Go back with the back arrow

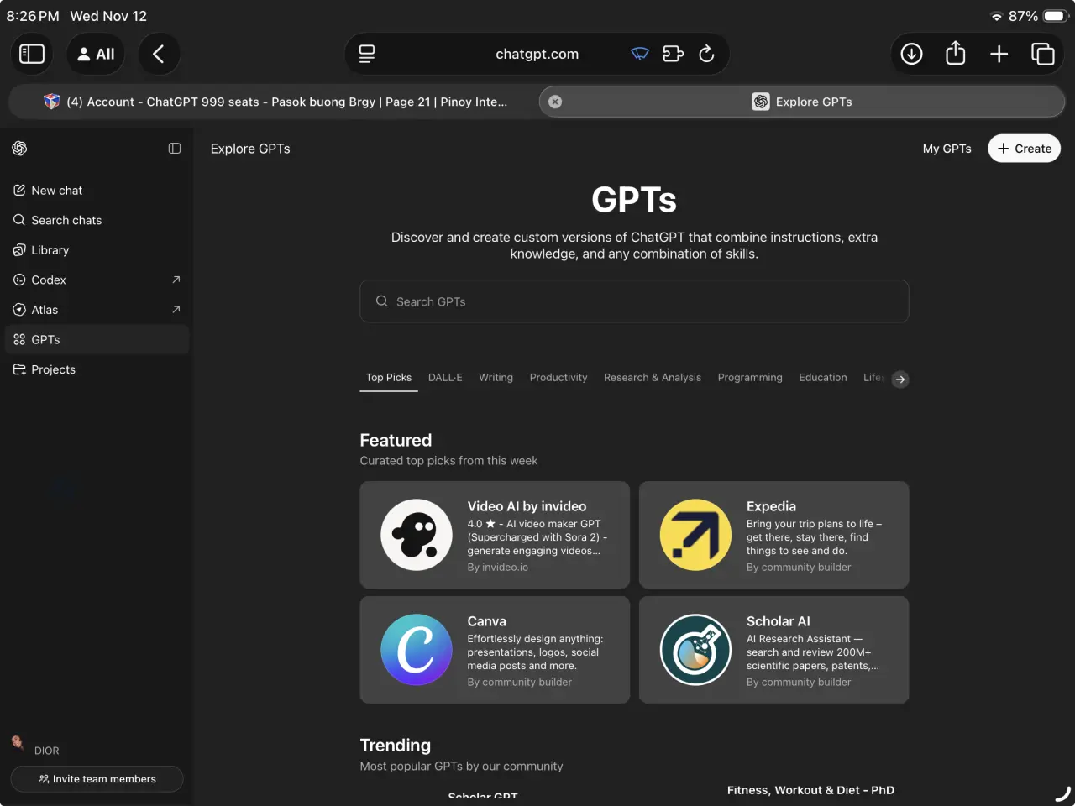(159, 54)
